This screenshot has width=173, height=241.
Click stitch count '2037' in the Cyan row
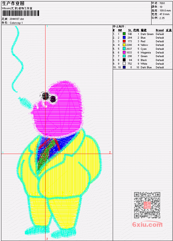129,49
